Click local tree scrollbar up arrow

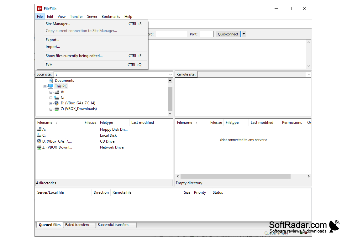click(170, 81)
